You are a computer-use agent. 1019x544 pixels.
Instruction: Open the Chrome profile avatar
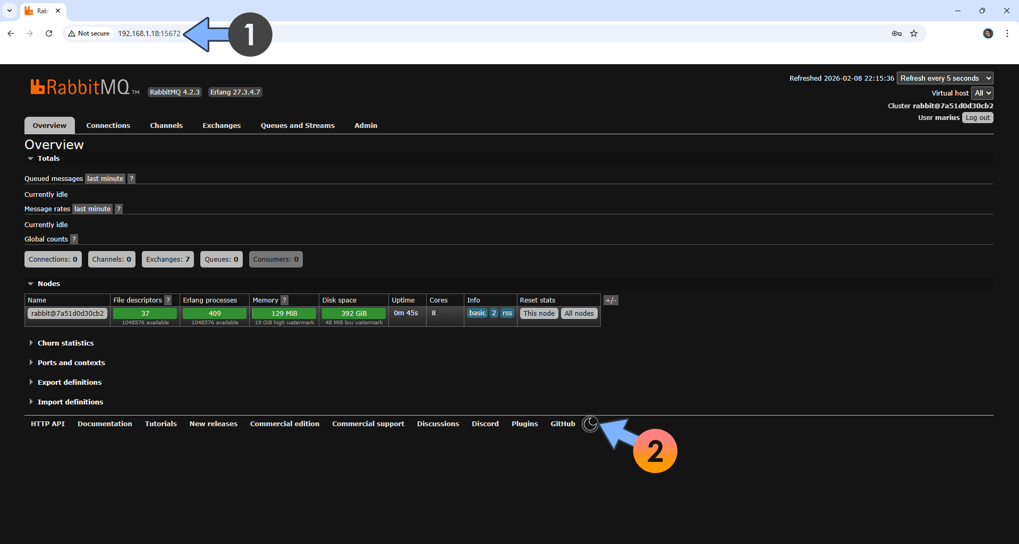point(988,33)
